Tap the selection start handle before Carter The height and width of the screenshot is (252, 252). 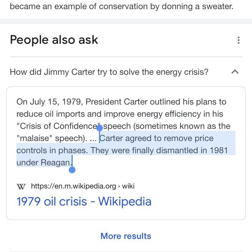pos(99,128)
